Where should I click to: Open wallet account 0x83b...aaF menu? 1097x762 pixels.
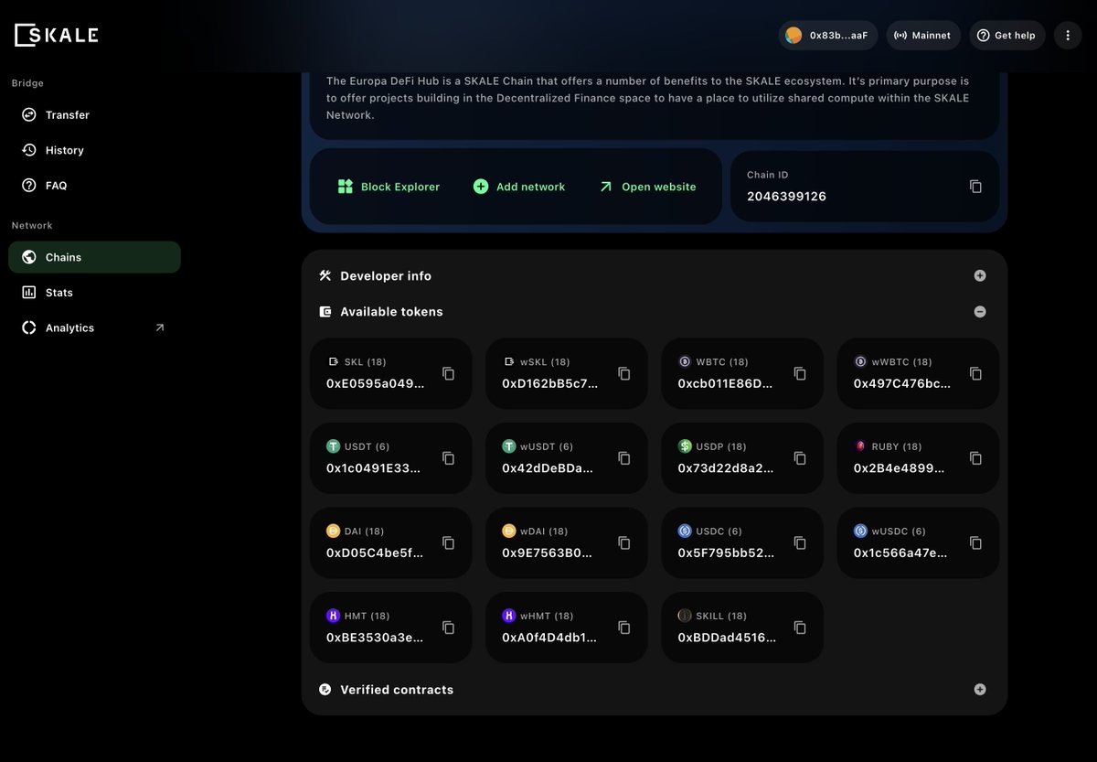[x=828, y=35]
